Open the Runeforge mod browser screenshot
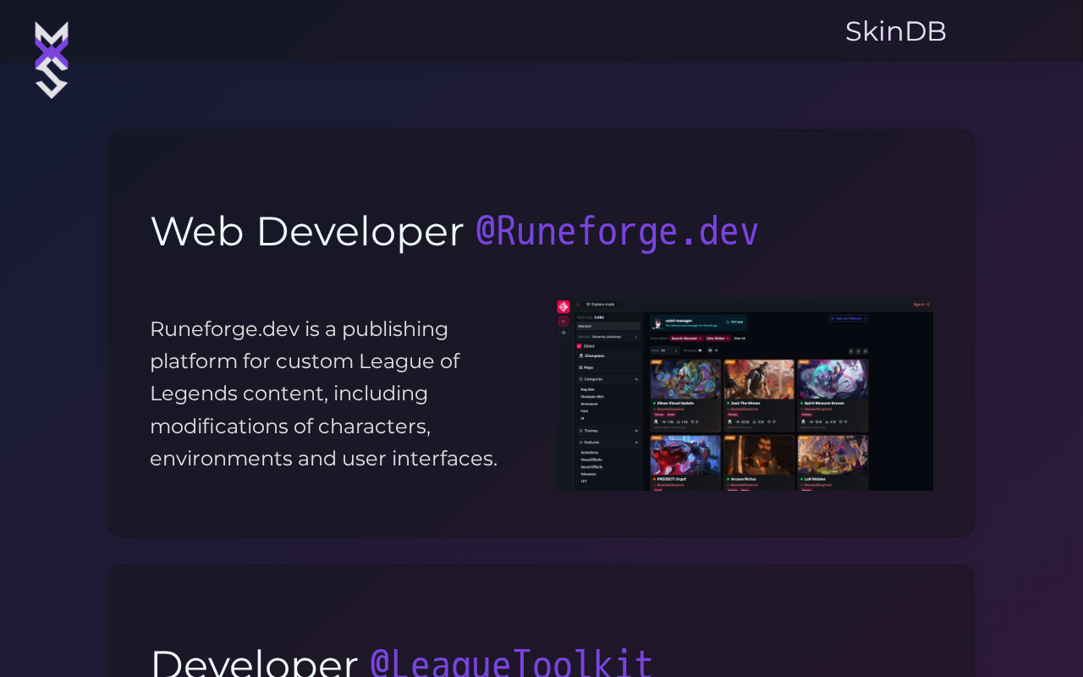The image size is (1083, 677). (x=745, y=394)
